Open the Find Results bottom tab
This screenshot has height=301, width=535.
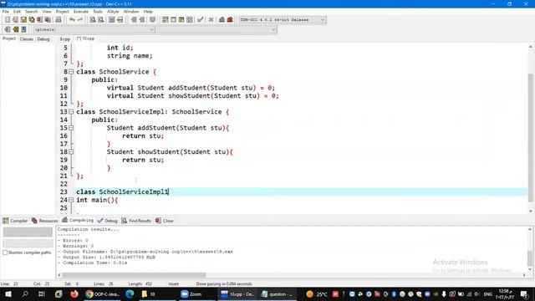(136, 221)
